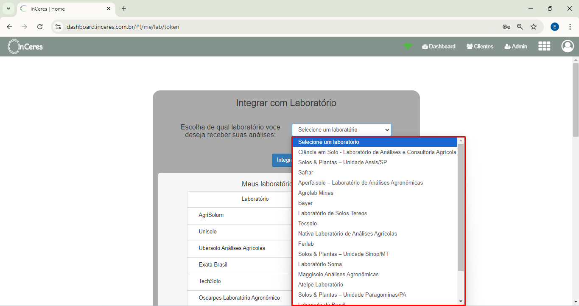Open the tab search dropdown arrow
Viewport: 579px width, 306px height.
8,8
